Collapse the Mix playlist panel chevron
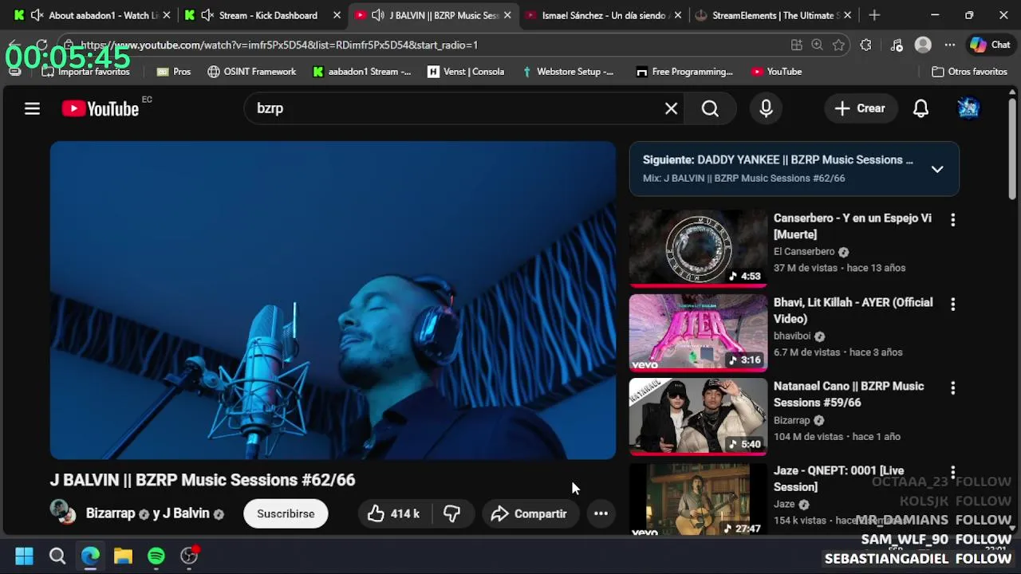Image resolution: width=1021 pixels, height=574 pixels. click(937, 169)
